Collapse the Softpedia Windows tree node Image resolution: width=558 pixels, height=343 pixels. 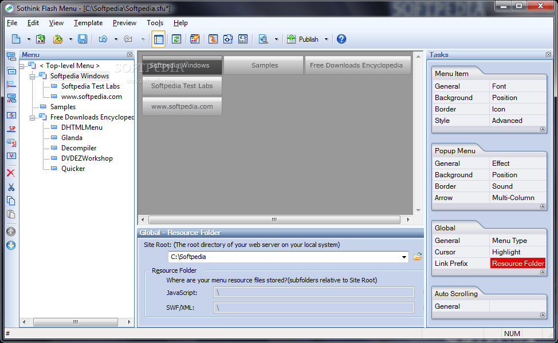(33, 77)
